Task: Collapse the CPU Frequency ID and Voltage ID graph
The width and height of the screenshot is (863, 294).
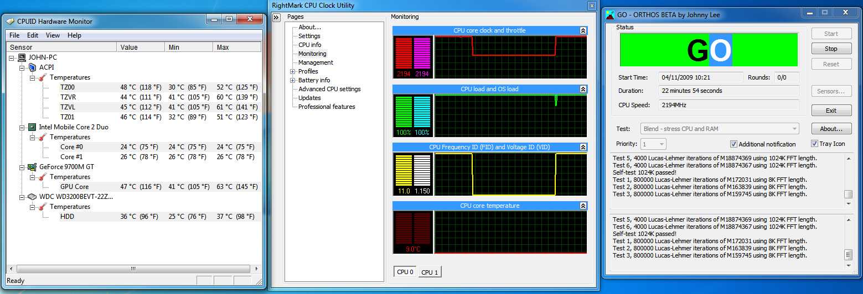Action: [x=583, y=147]
